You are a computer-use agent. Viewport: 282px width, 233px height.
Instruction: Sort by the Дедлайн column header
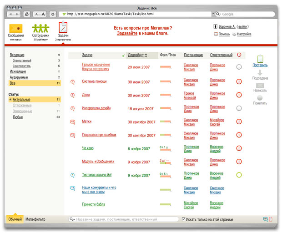(134, 55)
